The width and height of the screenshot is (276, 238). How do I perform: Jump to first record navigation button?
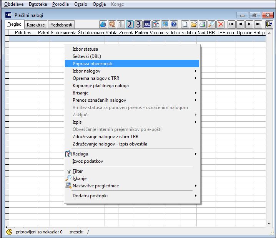pyautogui.click(x=231, y=24)
